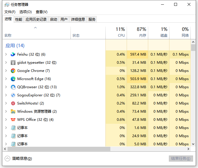Image resolution: width=198 pixels, height=168 pixels.
Task: Expand the SogouExplorer process group
Action: (x=6, y=95)
